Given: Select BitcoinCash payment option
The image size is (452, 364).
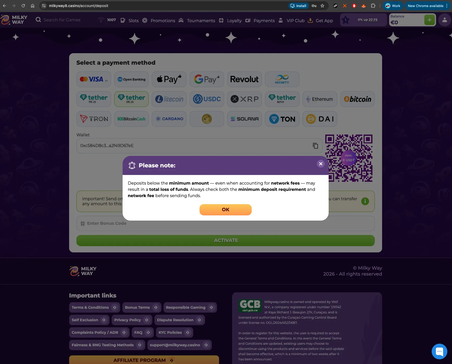Looking at the screenshot, I should coord(131,119).
